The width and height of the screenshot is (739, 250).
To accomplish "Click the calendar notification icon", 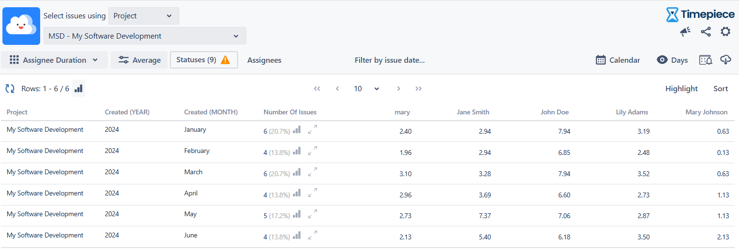I will (706, 60).
